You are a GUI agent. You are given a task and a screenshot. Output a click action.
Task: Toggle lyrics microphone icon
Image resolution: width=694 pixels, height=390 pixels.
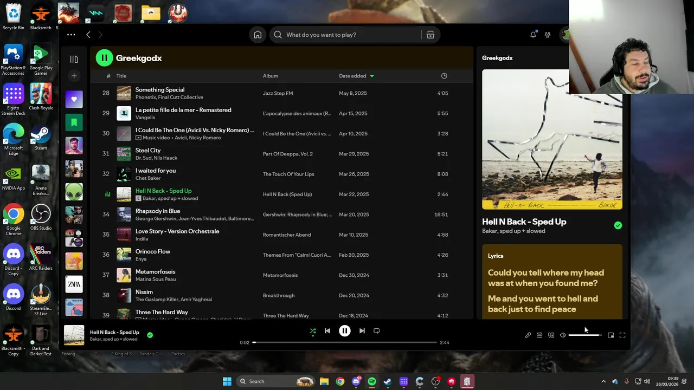[x=528, y=335]
